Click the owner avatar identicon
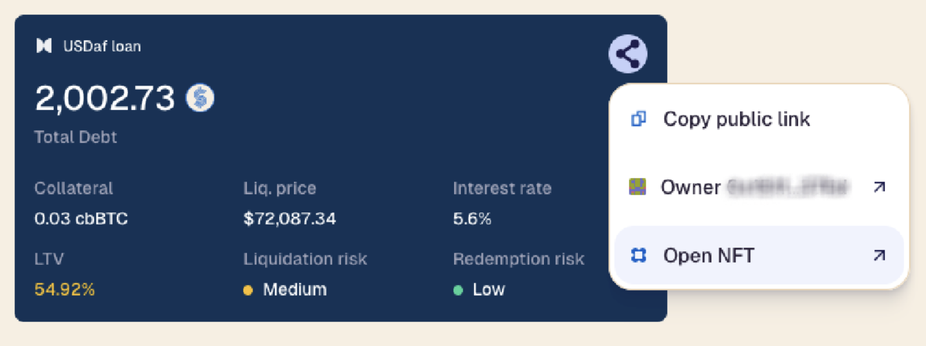The image size is (926, 346). (638, 187)
